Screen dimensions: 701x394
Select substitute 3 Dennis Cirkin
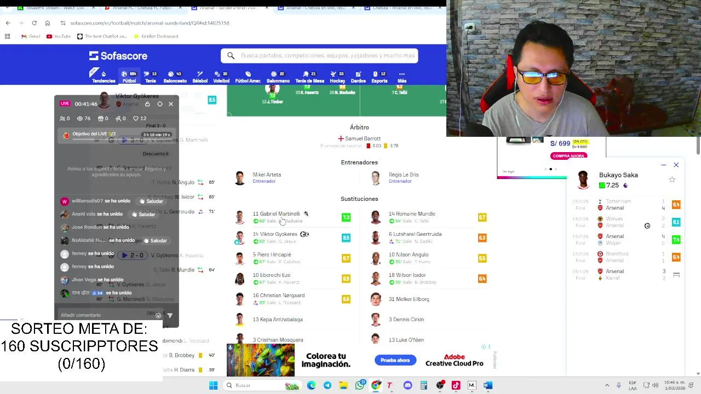tap(428, 320)
